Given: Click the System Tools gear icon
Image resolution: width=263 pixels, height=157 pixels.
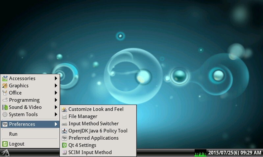Looking at the screenshot, I should pyautogui.click(x=5, y=114).
